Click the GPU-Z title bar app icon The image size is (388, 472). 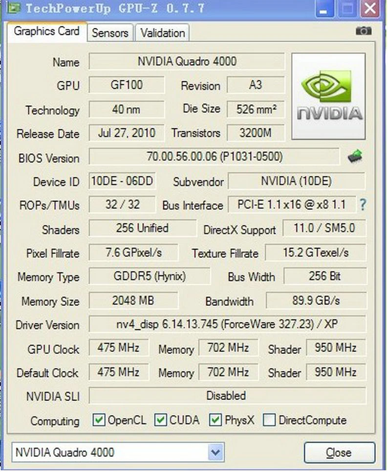(x=14, y=7)
